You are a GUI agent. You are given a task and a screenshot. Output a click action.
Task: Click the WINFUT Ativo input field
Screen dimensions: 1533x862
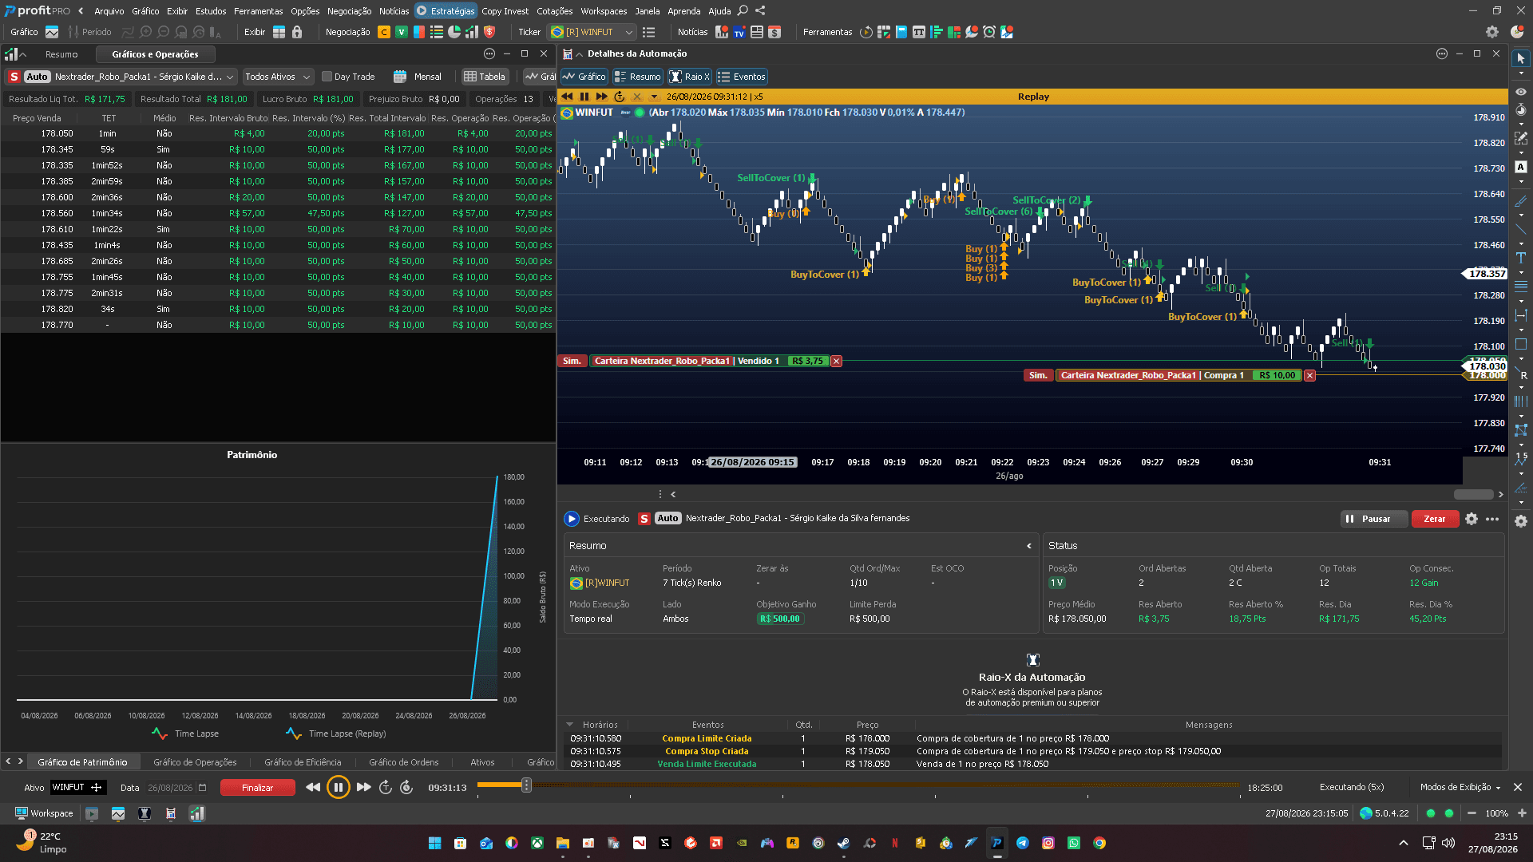(x=77, y=788)
